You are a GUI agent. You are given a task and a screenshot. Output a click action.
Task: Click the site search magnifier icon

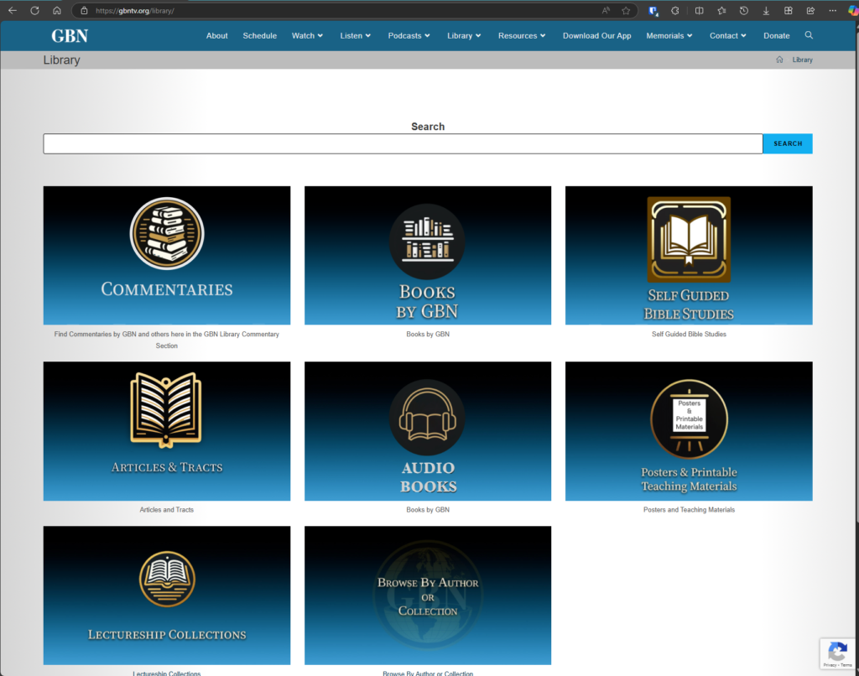coord(809,35)
